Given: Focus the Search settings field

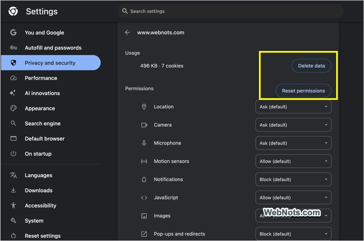Looking at the screenshot, I should (230, 11).
